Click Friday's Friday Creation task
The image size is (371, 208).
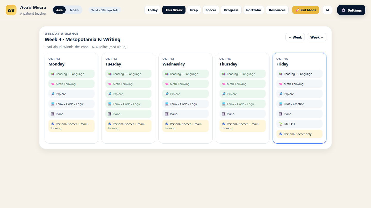299,104
